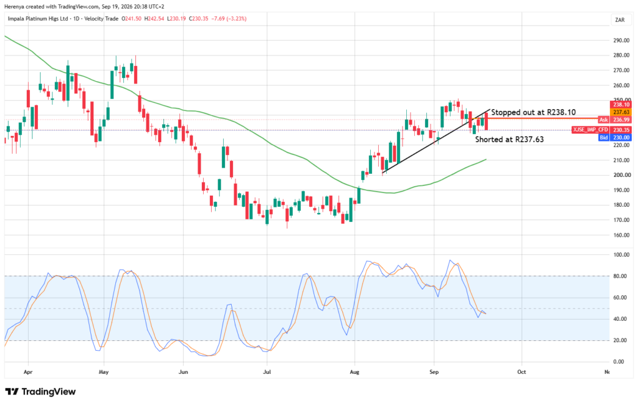Click the Jun label on time axis
The height and width of the screenshot is (405, 638).
pos(183,372)
